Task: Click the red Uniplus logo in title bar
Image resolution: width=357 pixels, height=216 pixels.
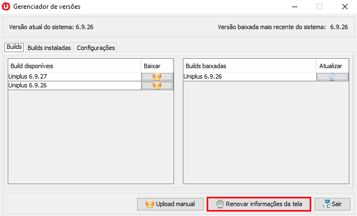Action: coord(6,7)
